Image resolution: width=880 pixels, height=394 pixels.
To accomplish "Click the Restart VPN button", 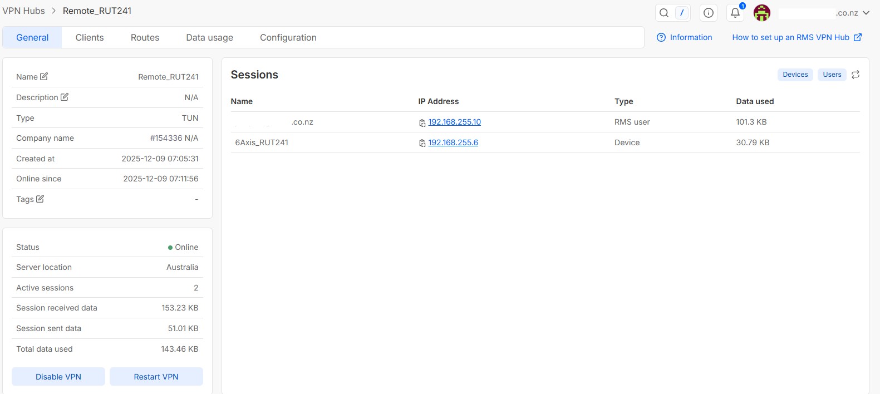I will click(x=156, y=377).
